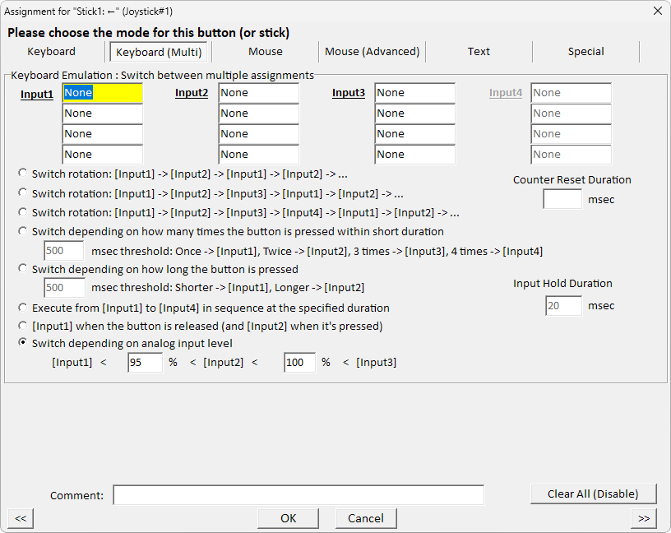Select the Text assignment tab
The image size is (671, 533).
(479, 51)
